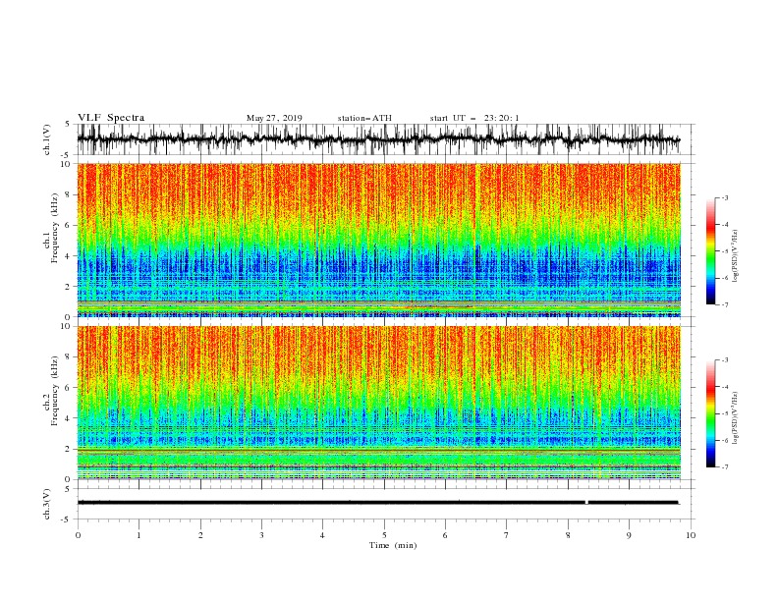
Task: Click the time axis tick label '3'
Action: tap(261, 535)
